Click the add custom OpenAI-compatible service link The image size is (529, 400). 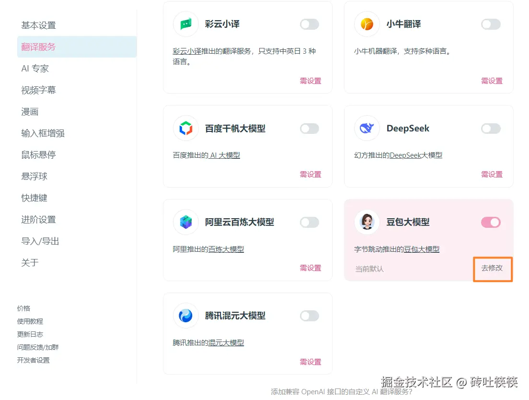coord(342,392)
